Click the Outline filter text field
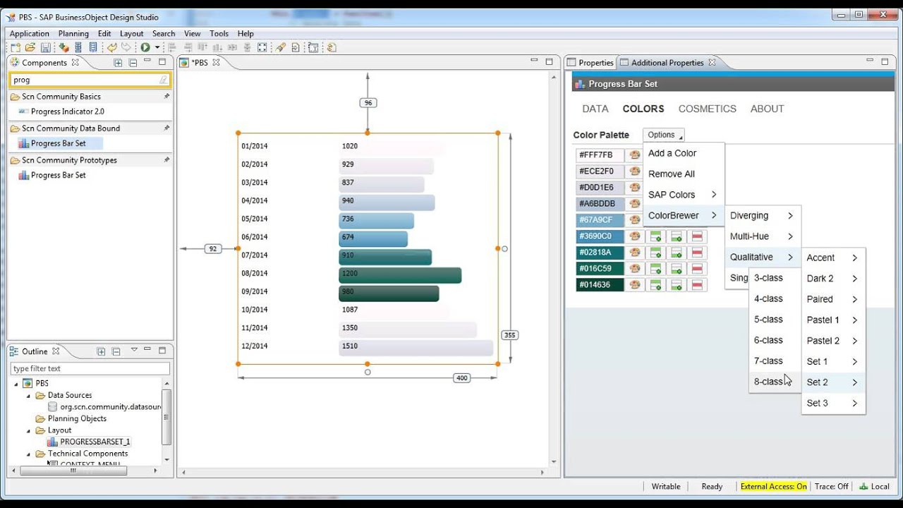The image size is (903, 508). 90,368
